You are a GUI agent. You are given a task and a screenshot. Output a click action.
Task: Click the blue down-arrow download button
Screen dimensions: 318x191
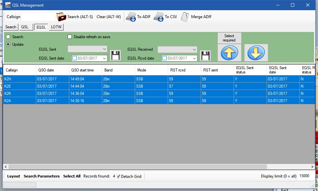click(x=256, y=53)
